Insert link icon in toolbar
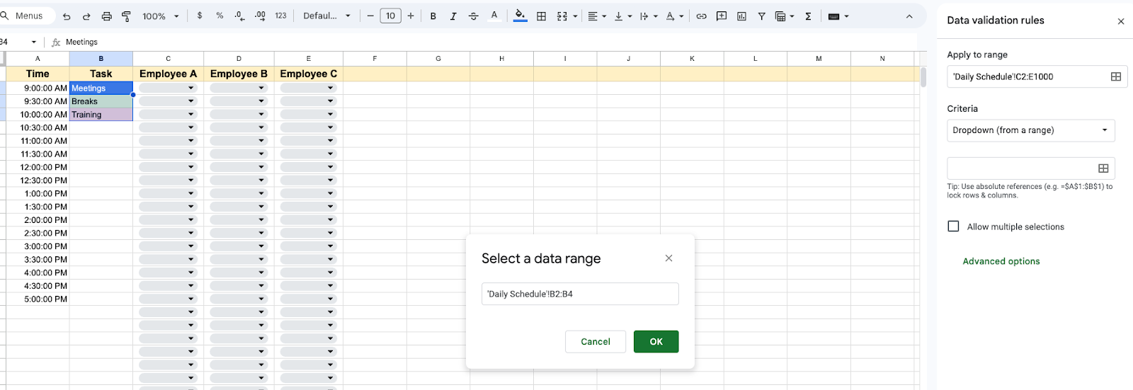The width and height of the screenshot is (1133, 390). coord(701,16)
